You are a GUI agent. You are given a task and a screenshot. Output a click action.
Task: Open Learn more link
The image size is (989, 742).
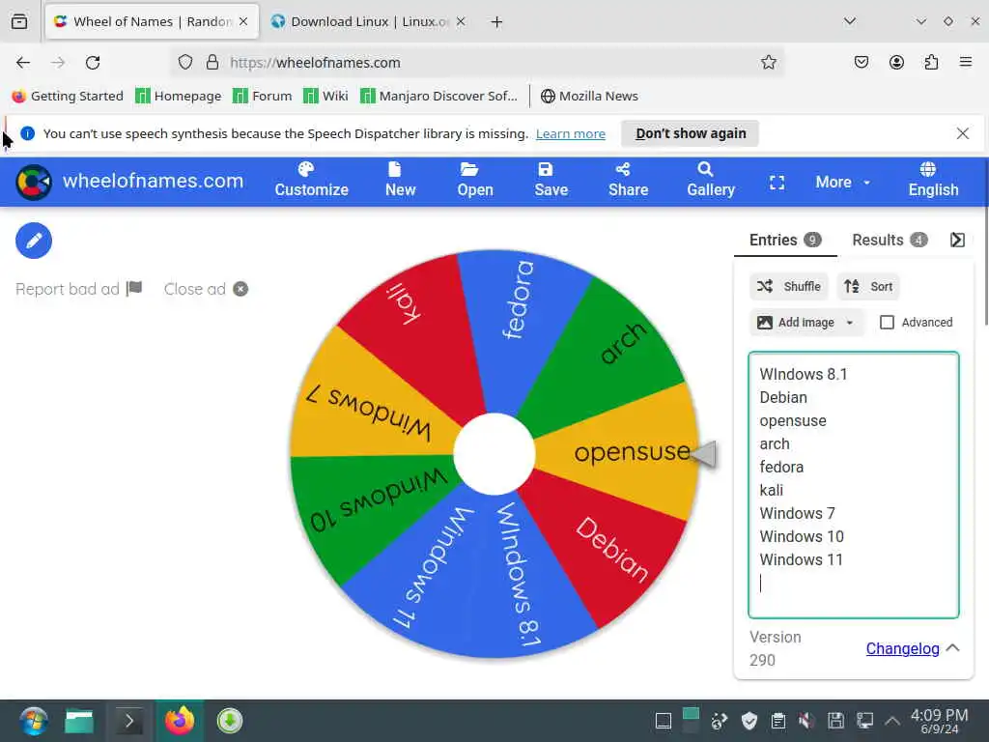pos(570,133)
